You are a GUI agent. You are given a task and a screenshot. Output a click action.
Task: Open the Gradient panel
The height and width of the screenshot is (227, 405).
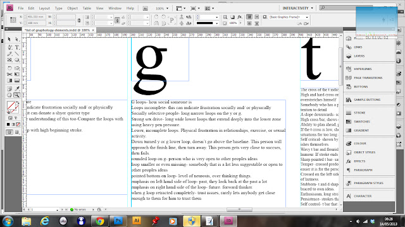point(361,131)
